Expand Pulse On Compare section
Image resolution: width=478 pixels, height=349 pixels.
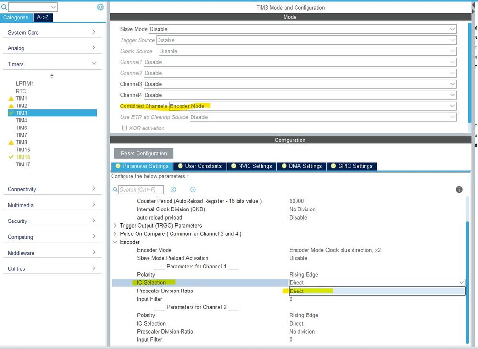tap(115, 233)
